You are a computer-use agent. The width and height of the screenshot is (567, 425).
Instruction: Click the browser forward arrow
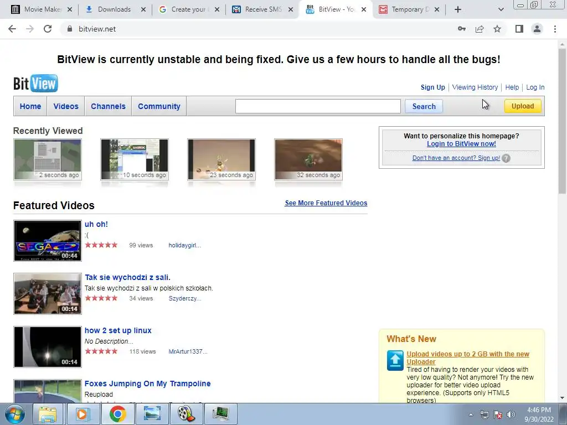(x=30, y=29)
